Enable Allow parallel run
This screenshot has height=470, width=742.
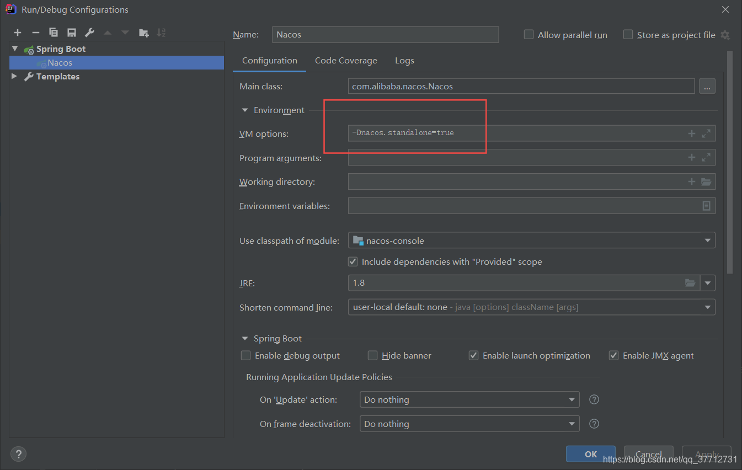[x=529, y=34]
